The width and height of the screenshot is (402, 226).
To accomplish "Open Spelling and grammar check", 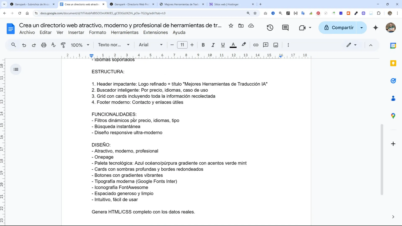I will 53,45.
